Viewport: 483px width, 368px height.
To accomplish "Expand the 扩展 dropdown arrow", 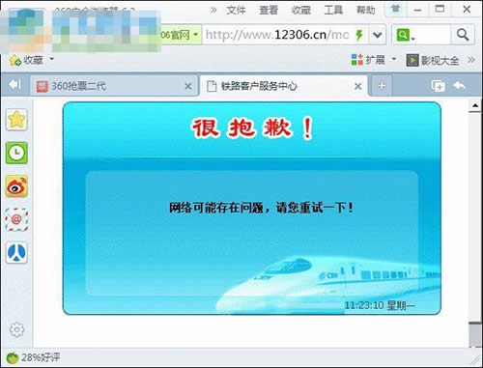I will point(393,59).
